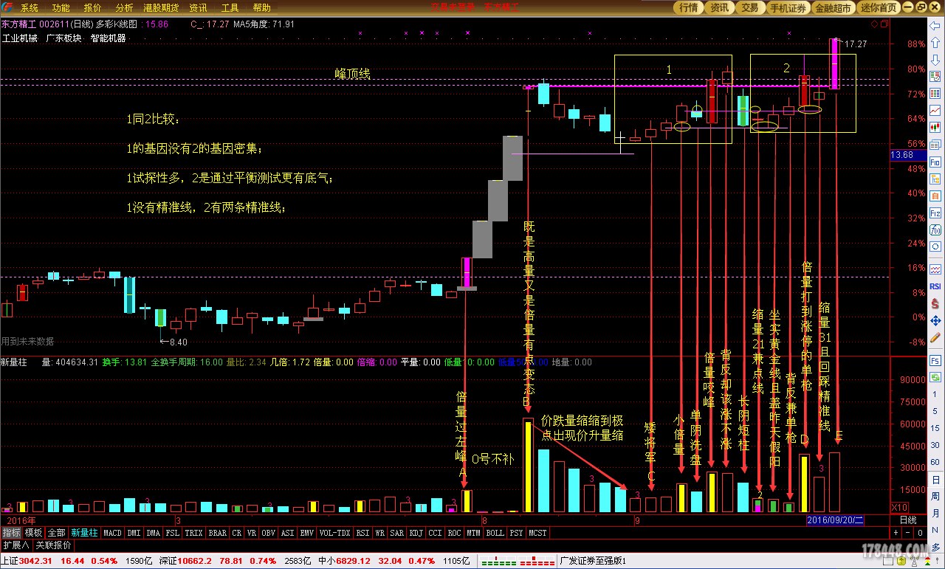The width and height of the screenshot is (945, 569).
Task: Switch to 60-minute period
Action: pos(935,462)
